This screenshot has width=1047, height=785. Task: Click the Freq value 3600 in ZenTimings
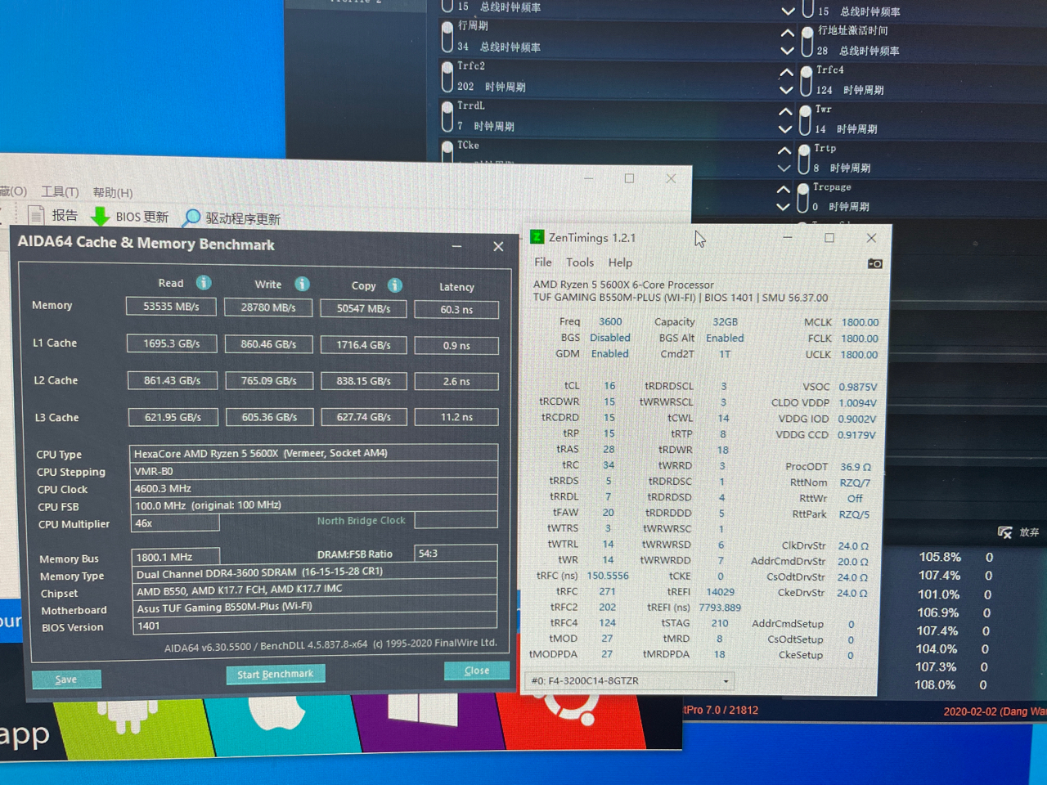[x=610, y=321]
